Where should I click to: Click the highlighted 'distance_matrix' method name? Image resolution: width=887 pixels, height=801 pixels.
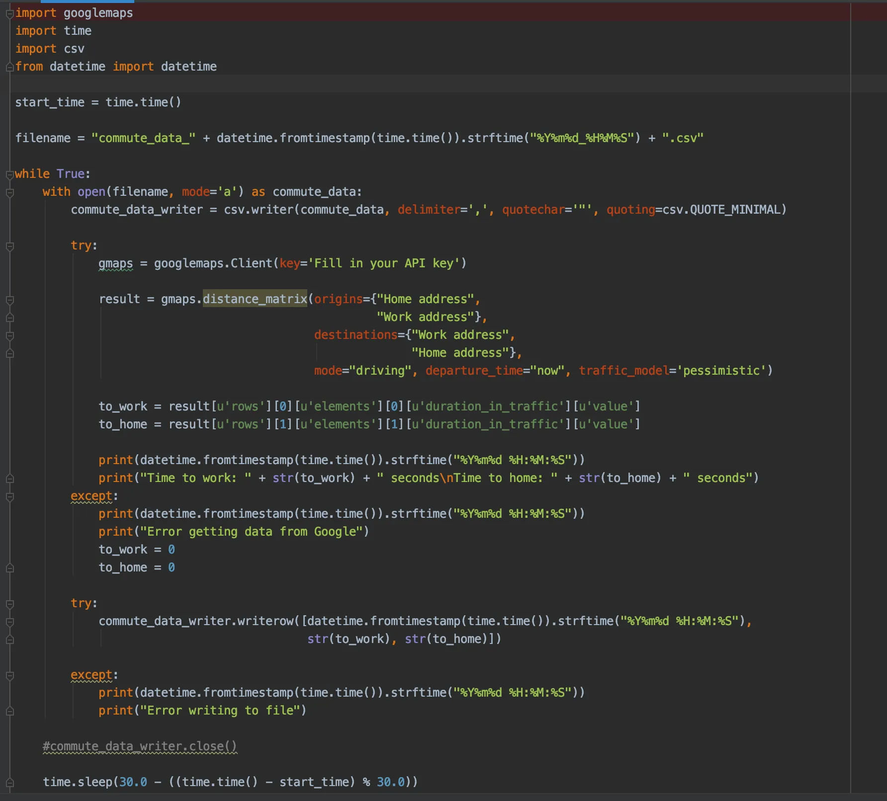pos(255,299)
